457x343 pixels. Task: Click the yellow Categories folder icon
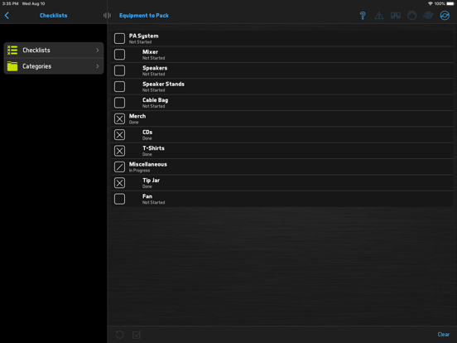pos(12,66)
